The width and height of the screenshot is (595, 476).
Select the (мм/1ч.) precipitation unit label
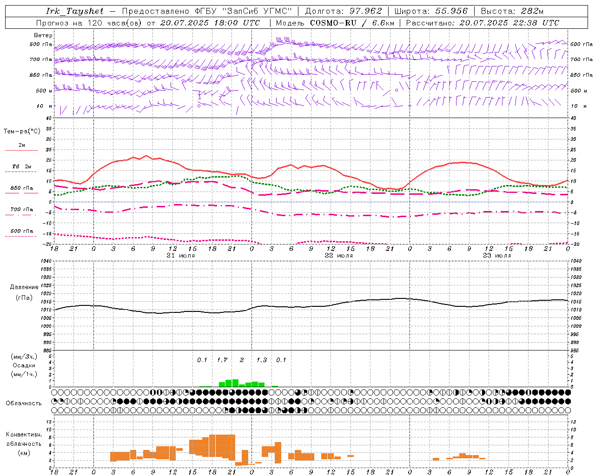coord(24,374)
